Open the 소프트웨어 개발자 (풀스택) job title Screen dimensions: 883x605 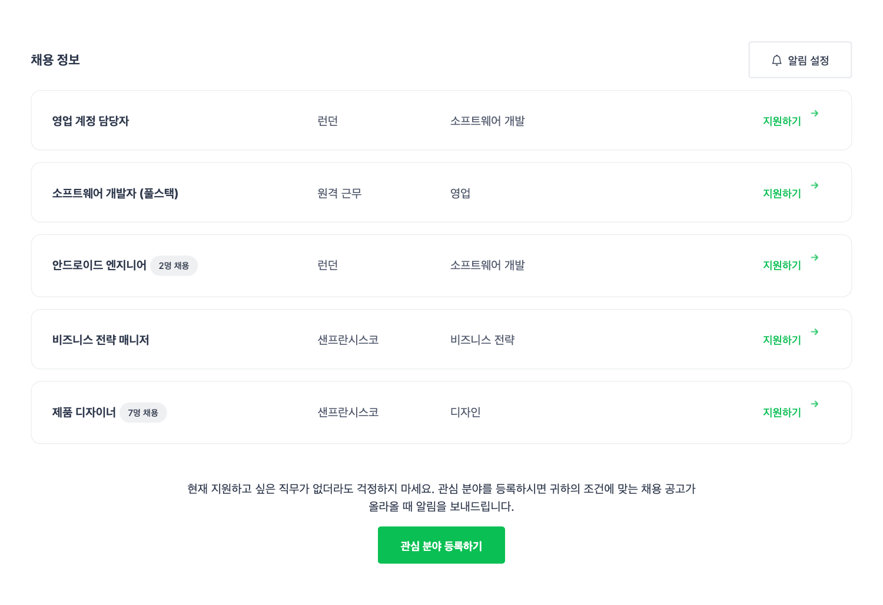115,194
